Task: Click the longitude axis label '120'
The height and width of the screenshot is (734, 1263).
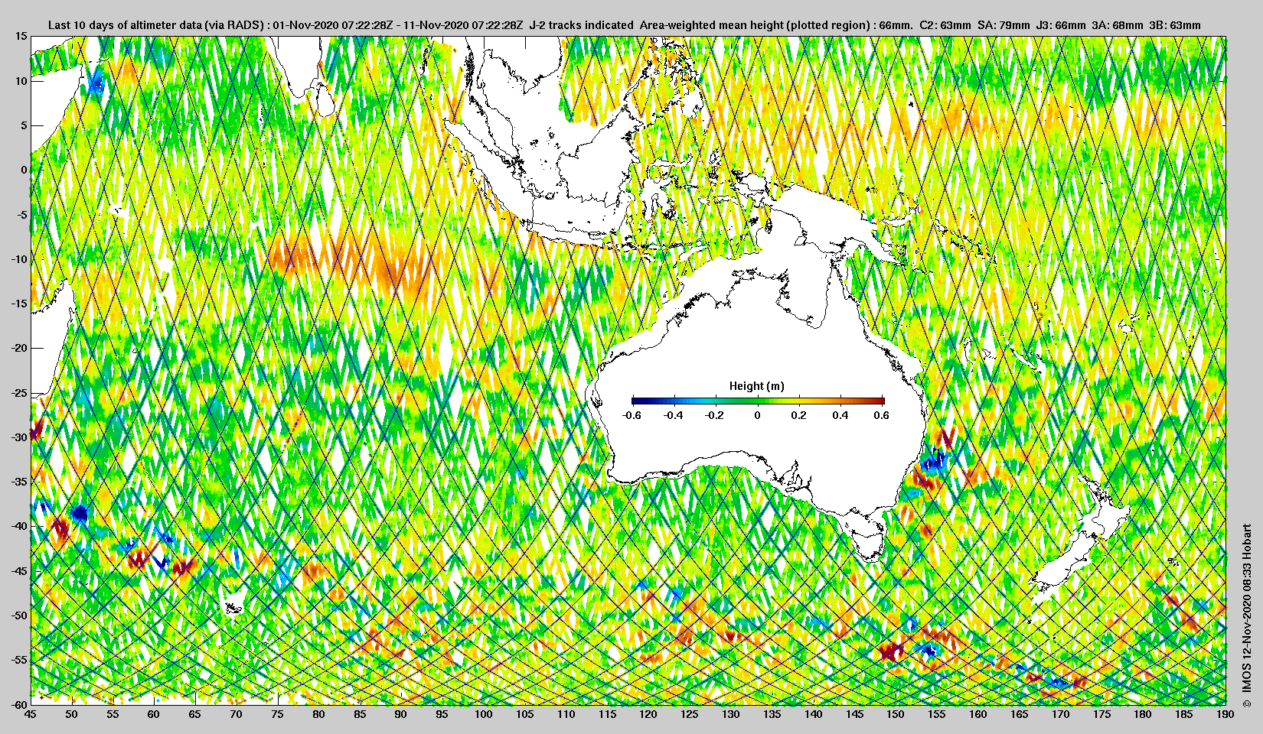Action: pos(648,714)
